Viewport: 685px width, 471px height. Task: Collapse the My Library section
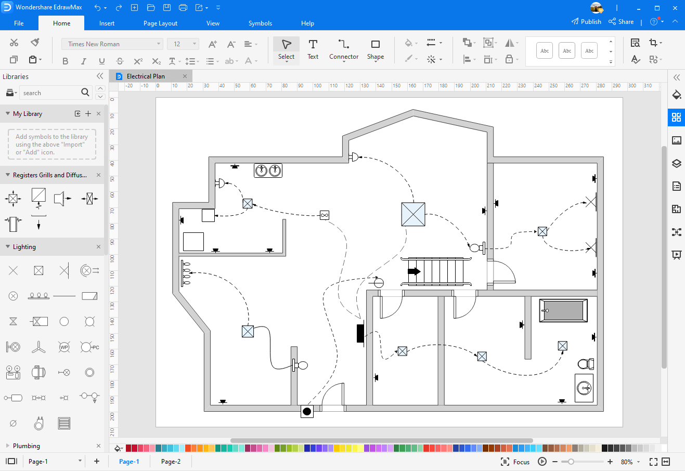pyautogui.click(x=8, y=113)
